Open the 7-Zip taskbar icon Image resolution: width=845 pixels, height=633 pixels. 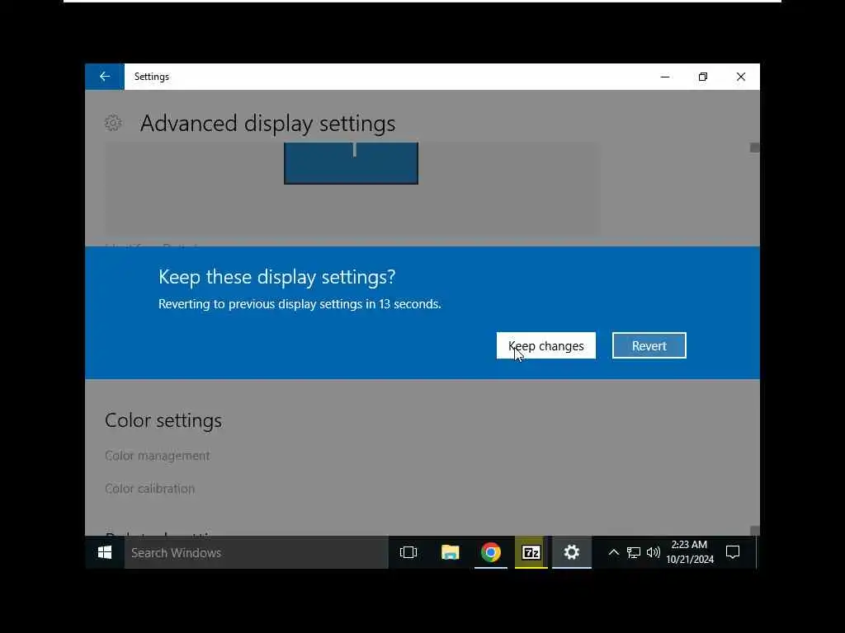point(531,552)
